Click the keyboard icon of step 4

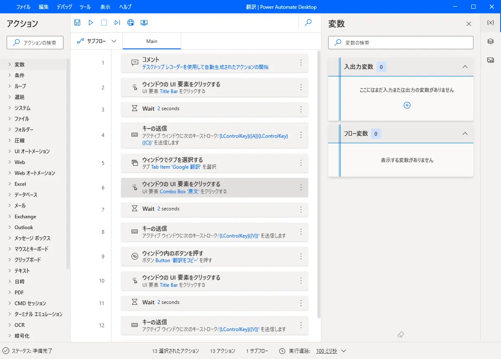pos(134,135)
